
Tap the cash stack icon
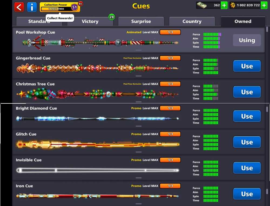[202, 5]
